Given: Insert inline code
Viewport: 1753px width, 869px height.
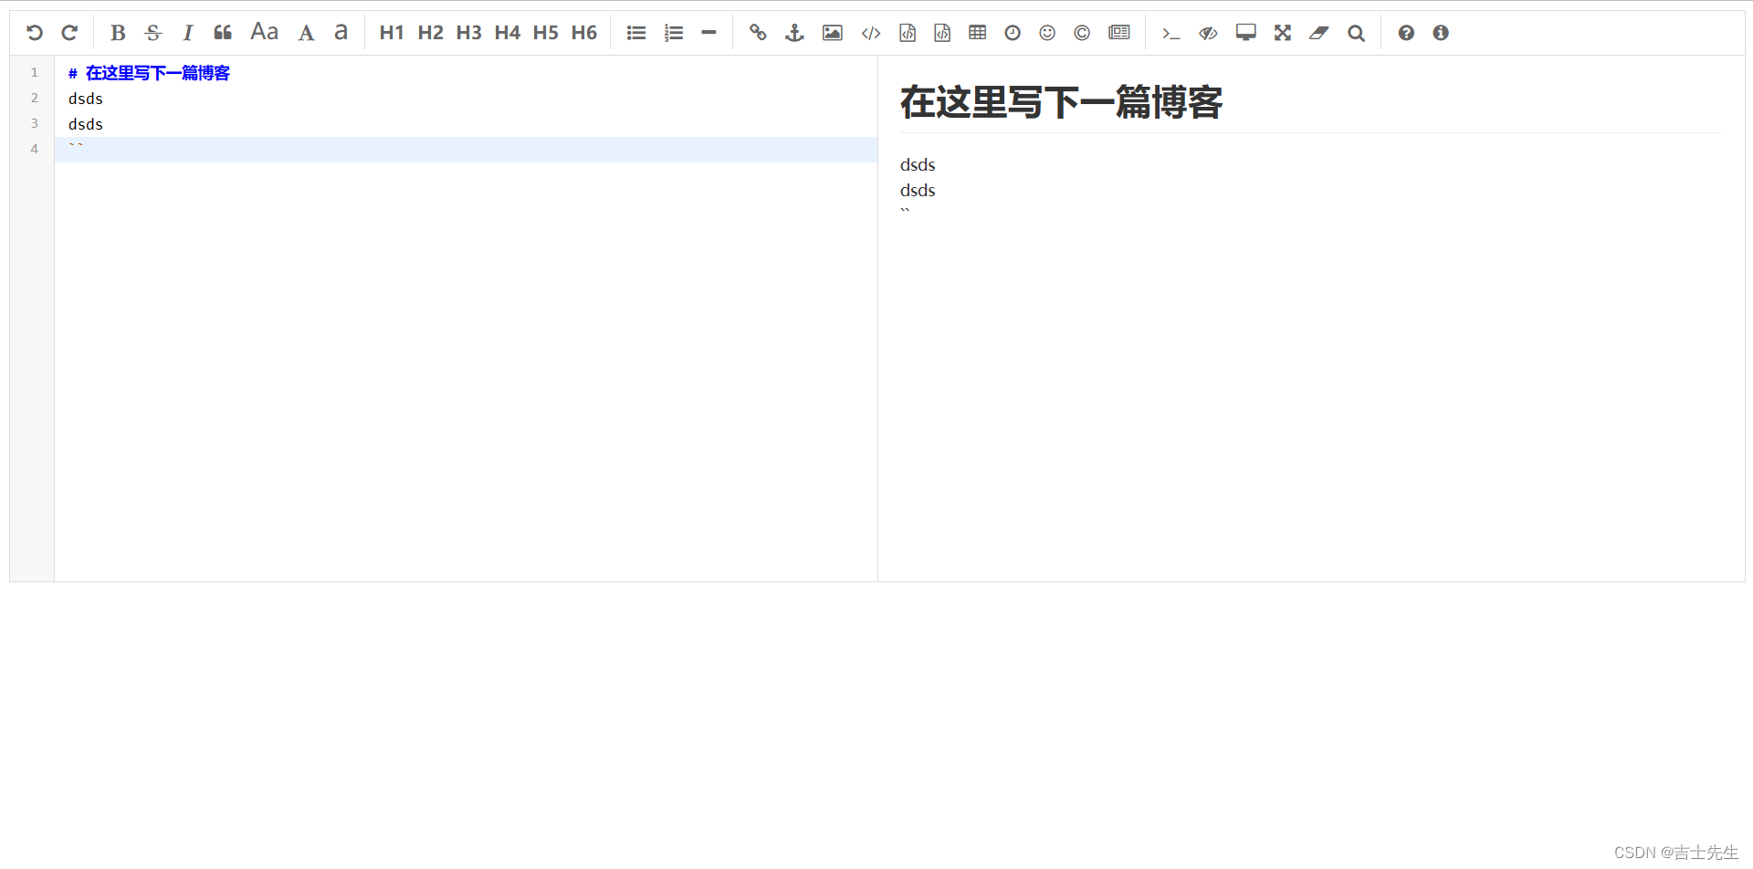Looking at the screenshot, I should pos(871,33).
